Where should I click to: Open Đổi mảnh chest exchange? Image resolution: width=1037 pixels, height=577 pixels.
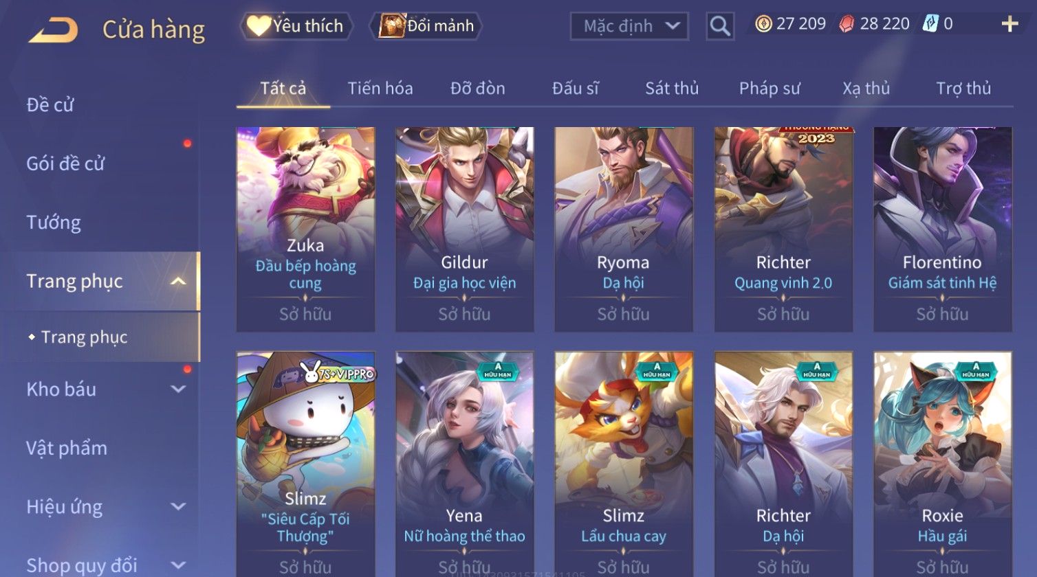click(x=426, y=26)
